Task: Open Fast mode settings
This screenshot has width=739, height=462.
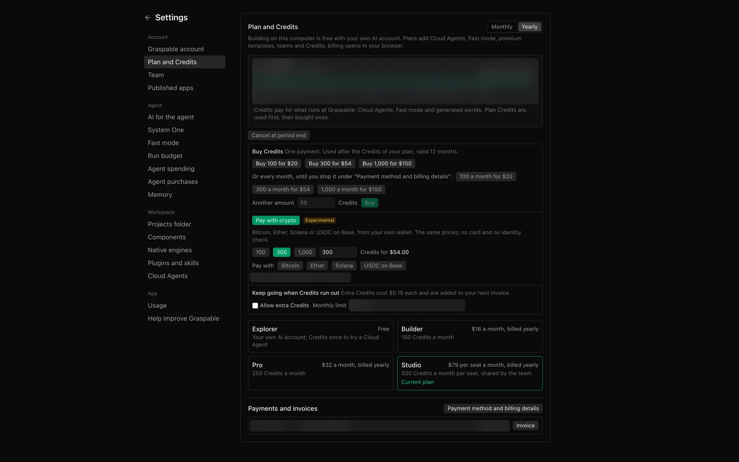Action: point(185,143)
